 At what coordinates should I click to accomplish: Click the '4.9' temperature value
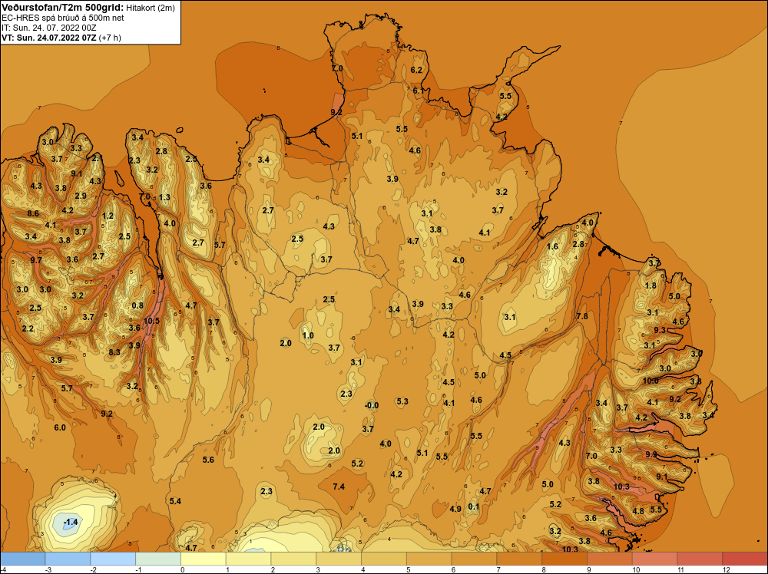[x=455, y=509]
